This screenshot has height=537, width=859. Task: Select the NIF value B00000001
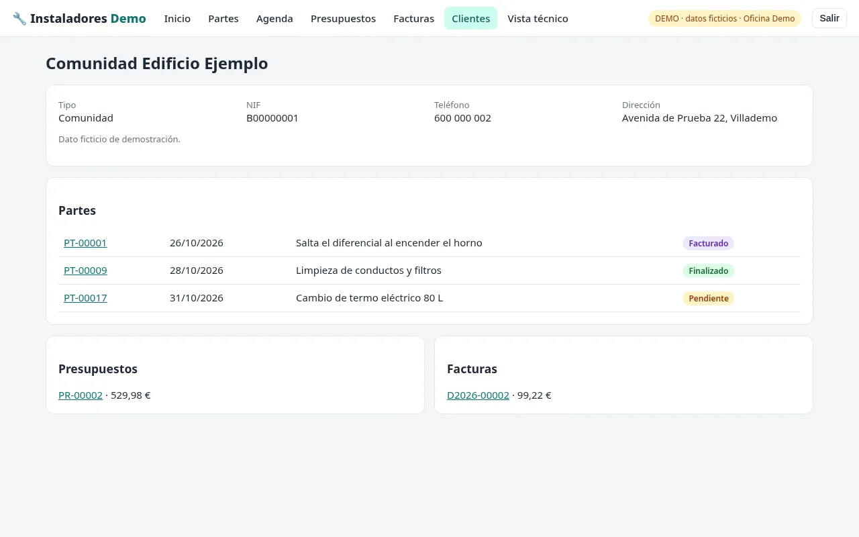point(272,118)
